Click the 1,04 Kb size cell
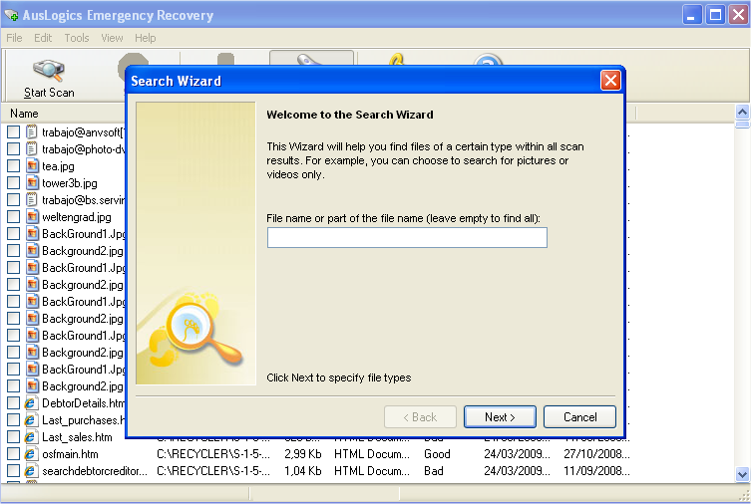The height and width of the screenshot is (504, 751). click(x=303, y=471)
